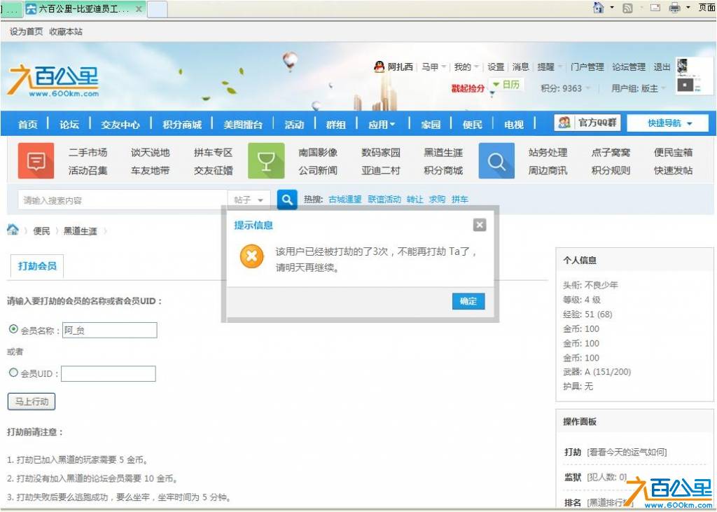
Task: Open the 古城遥望 hot search link
Action: [344, 200]
